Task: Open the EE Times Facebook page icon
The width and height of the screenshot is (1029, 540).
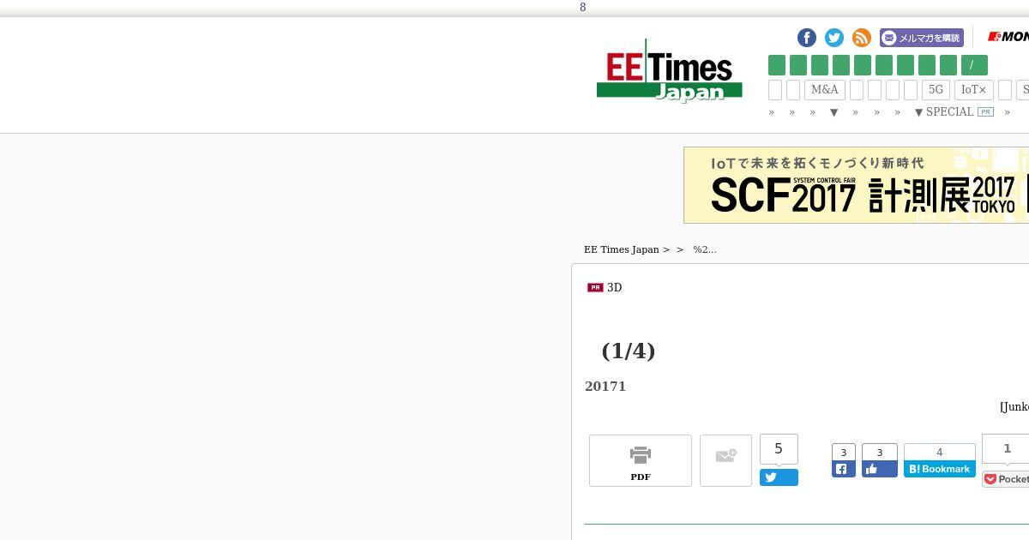Action: click(x=807, y=38)
